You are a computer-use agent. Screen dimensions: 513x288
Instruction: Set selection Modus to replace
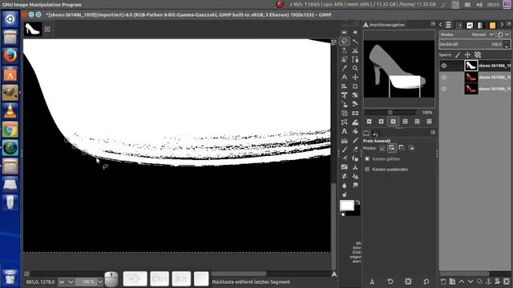click(x=382, y=148)
